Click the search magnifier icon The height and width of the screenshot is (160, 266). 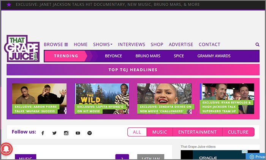pyautogui.click(x=257, y=44)
